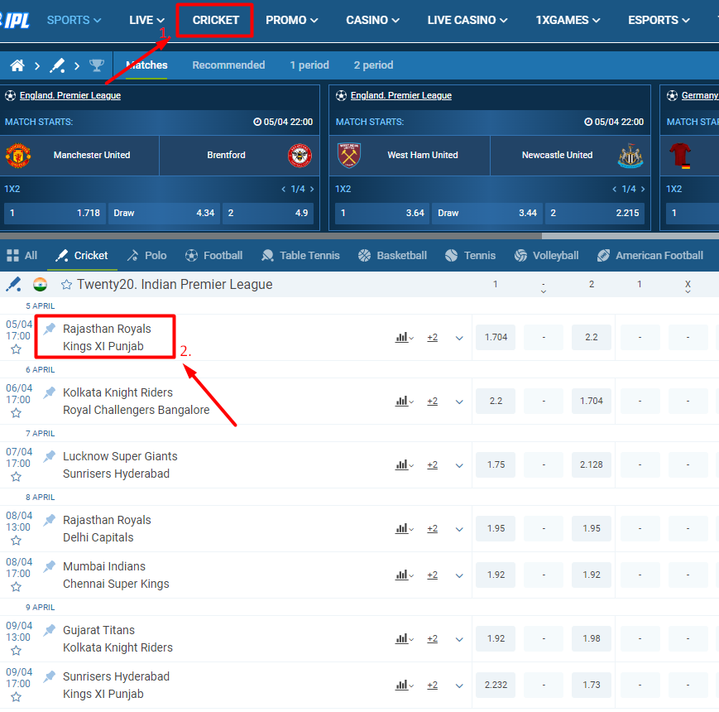The image size is (719, 712).
Task: Go to previous market for West Ham card
Action: [615, 189]
